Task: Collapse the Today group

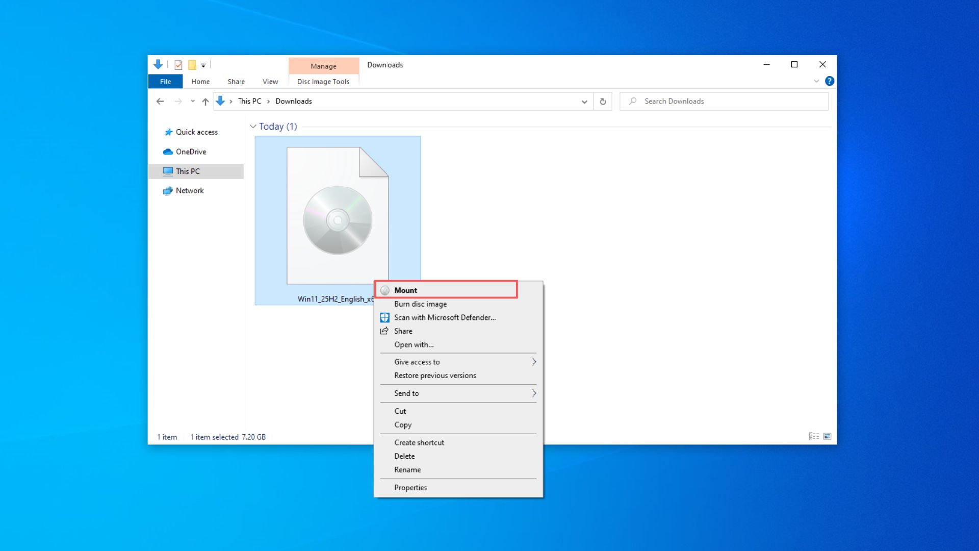Action: pyautogui.click(x=253, y=126)
